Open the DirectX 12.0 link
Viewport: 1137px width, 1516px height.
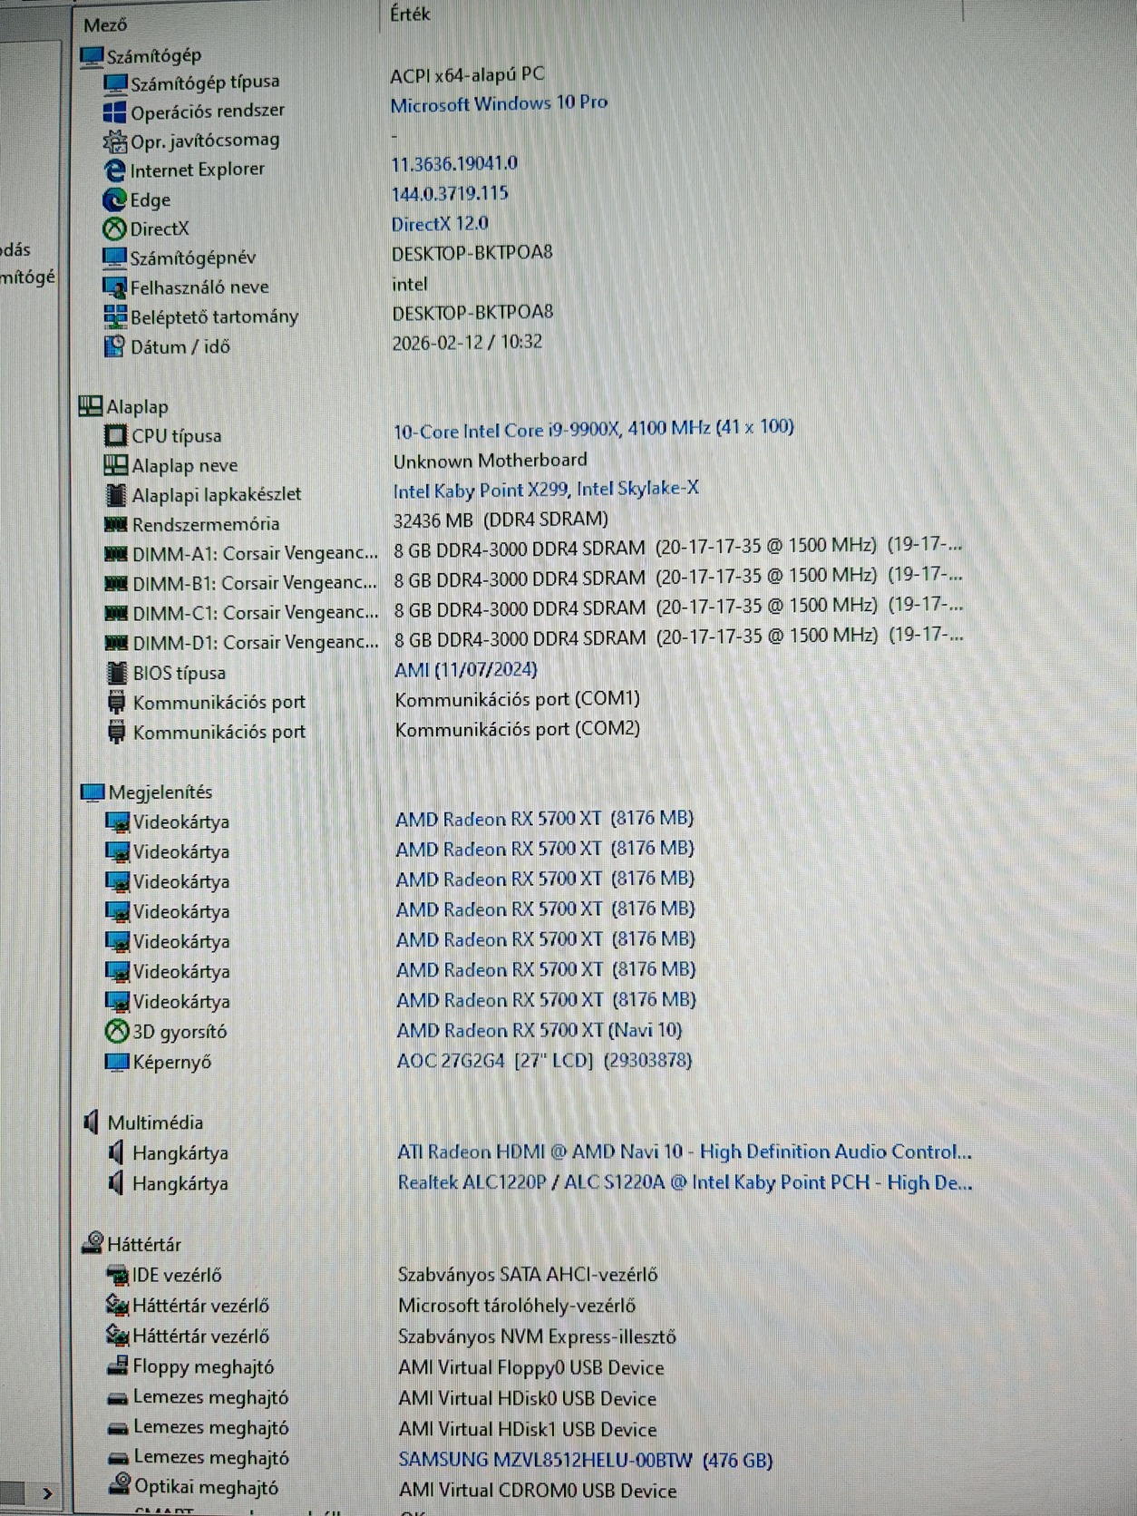point(440,223)
